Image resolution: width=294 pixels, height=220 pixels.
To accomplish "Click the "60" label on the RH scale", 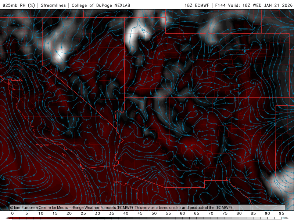I will coord(182,213).
